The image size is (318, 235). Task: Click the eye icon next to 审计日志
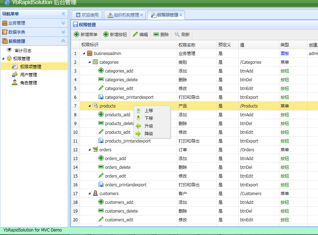click(9, 50)
